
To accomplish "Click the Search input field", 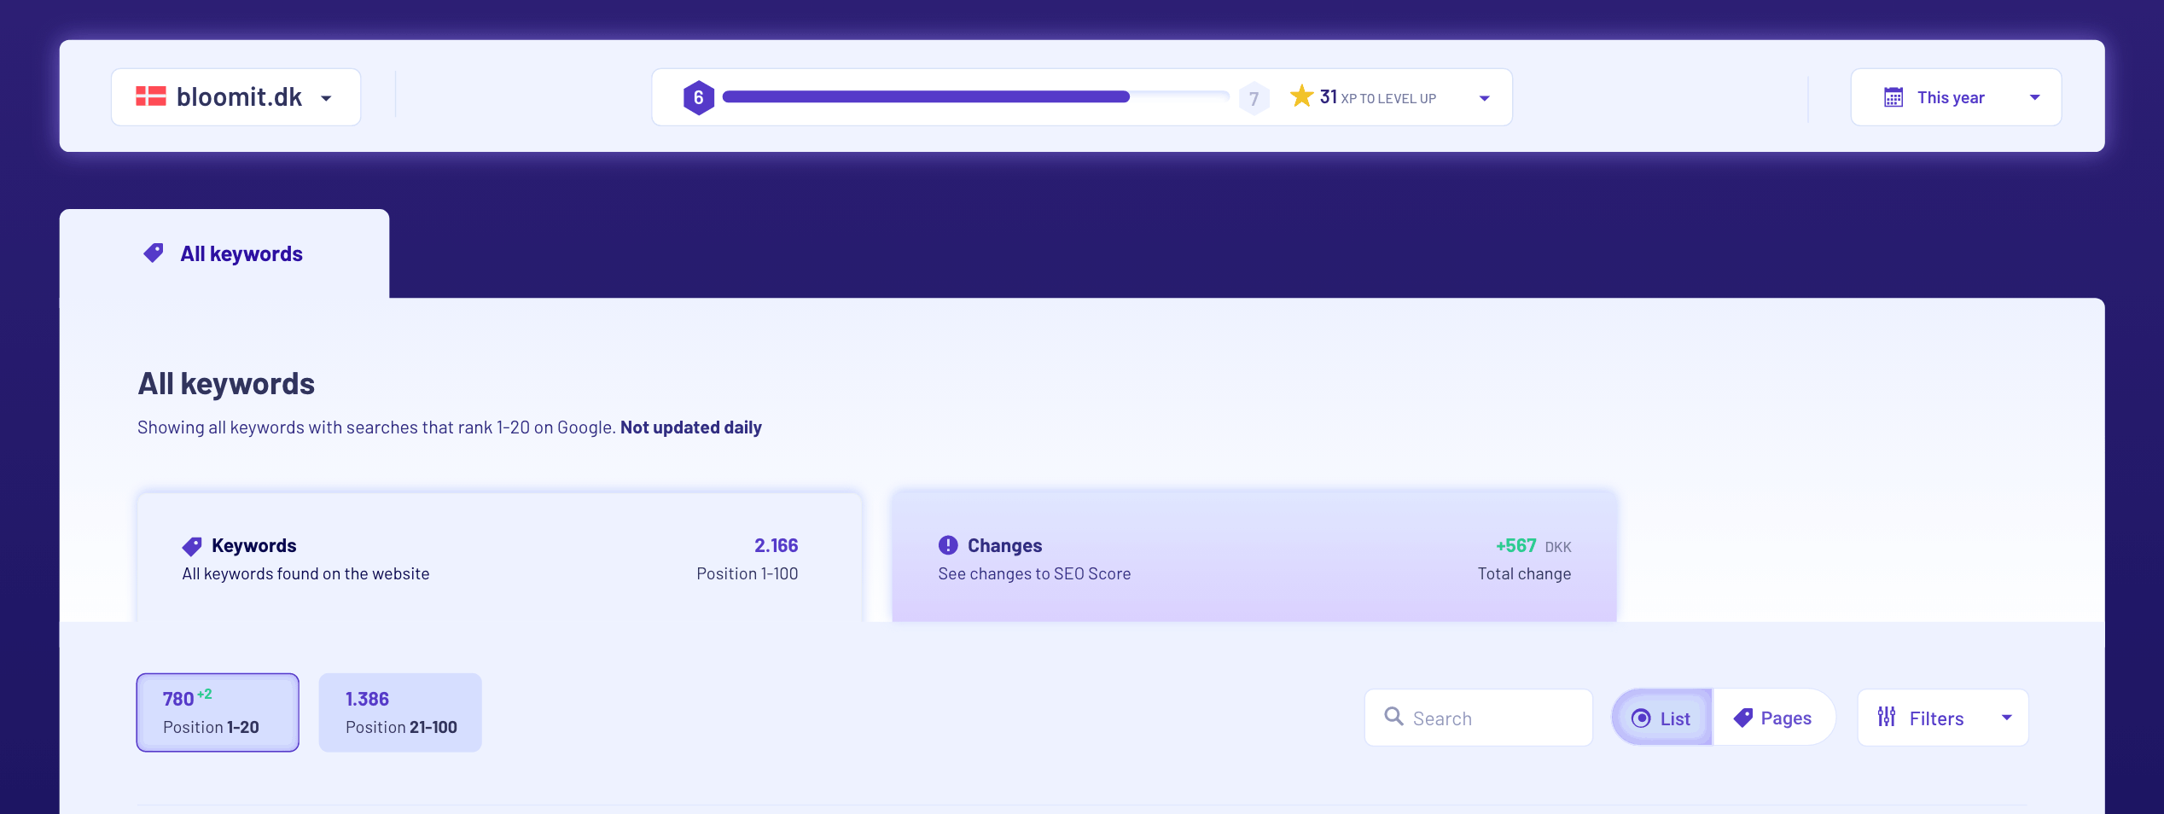I will coord(1493,718).
